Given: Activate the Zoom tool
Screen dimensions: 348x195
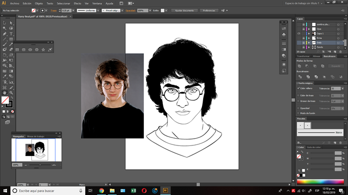Looking at the screenshot, I should (x=11, y=93).
